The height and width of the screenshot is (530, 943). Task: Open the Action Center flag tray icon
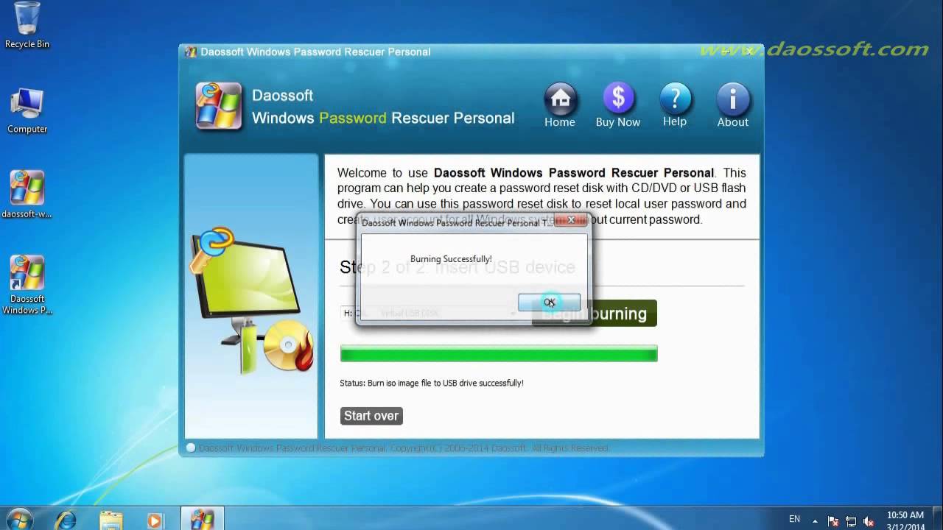point(835,520)
